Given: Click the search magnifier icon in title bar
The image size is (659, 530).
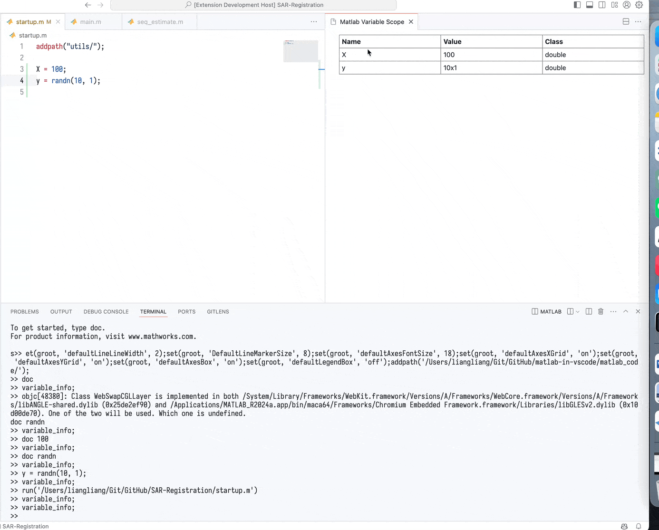Looking at the screenshot, I should [x=188, y=5].
